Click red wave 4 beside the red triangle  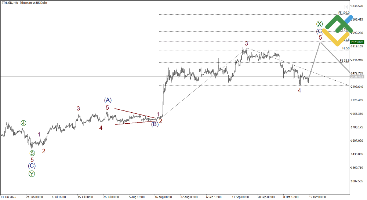[x=101, y=128]
